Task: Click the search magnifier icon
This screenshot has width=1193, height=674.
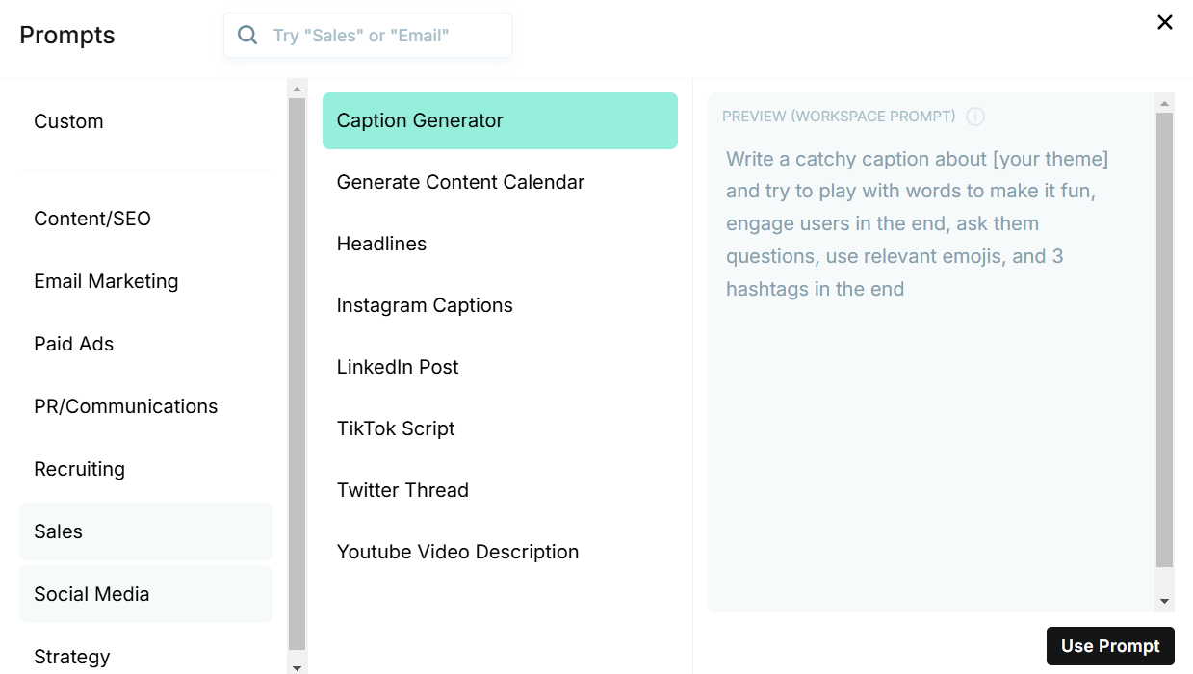Action: [x=247, y=36]
